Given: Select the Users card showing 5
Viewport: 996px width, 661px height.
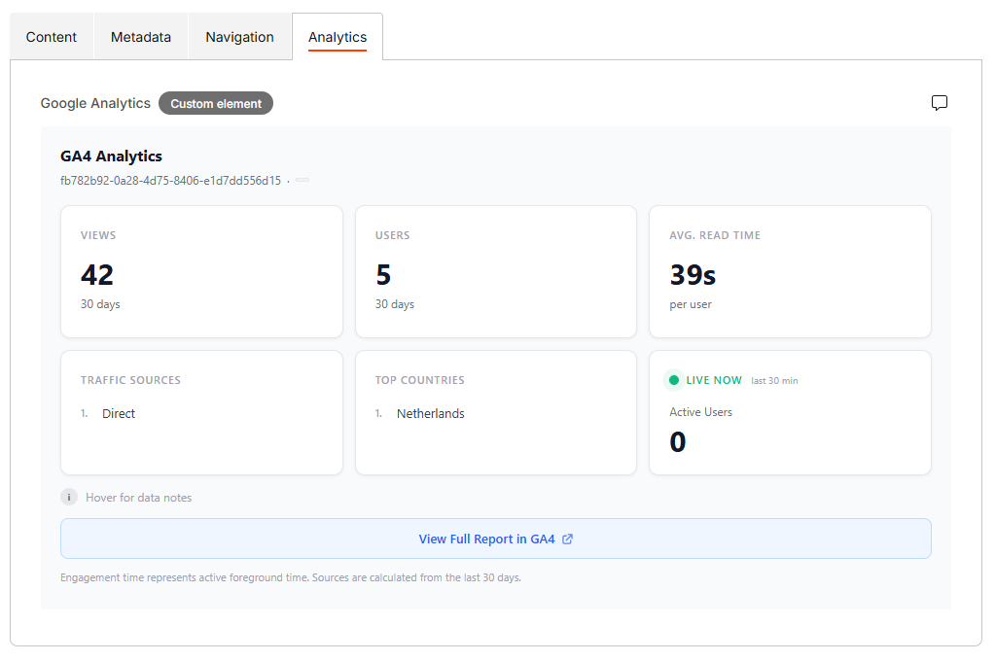Looking at the screenshot, I should tap(495, 271).
